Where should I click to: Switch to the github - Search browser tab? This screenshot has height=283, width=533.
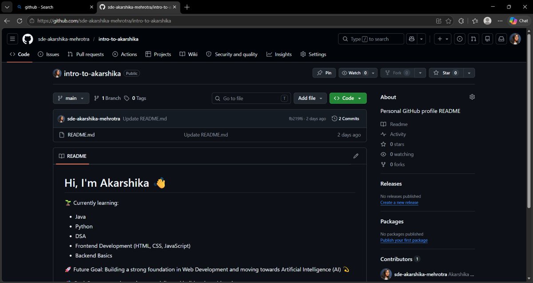tap(55, 7)
